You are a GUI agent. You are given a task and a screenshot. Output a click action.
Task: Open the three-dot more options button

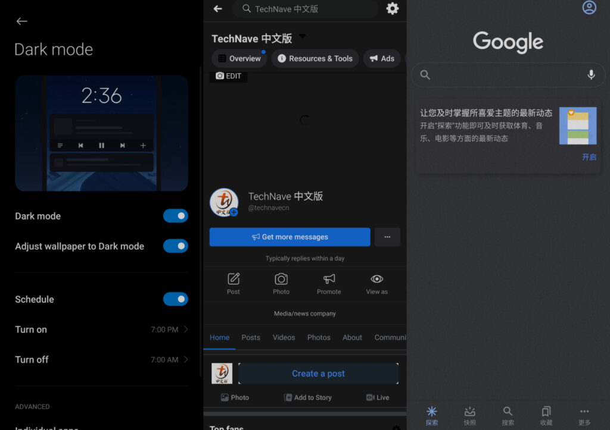point(387,237)
